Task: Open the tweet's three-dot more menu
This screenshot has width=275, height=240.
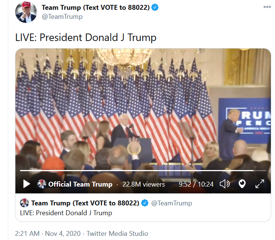Action: coord(267,7)
